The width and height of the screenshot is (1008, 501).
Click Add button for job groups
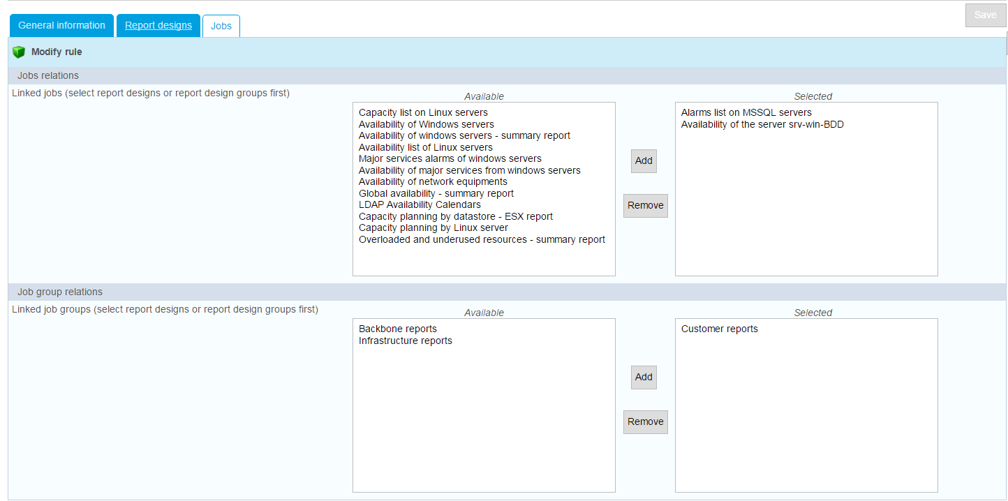pos(644,377)
